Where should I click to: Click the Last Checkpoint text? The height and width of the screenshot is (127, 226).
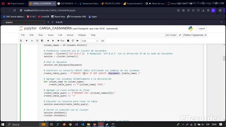89,29
